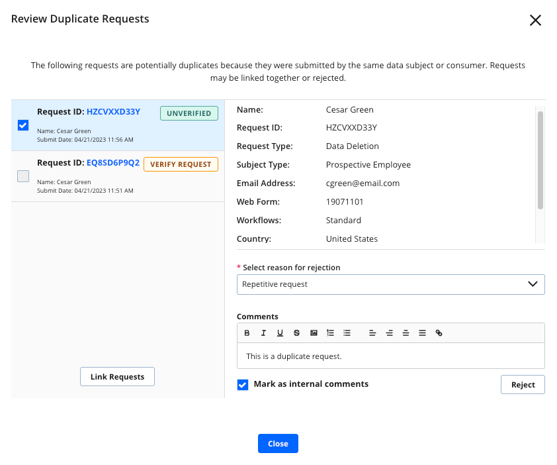Click the Link Requests button
557x465 pixels.
pyautogui.click(x=117, y=377)
